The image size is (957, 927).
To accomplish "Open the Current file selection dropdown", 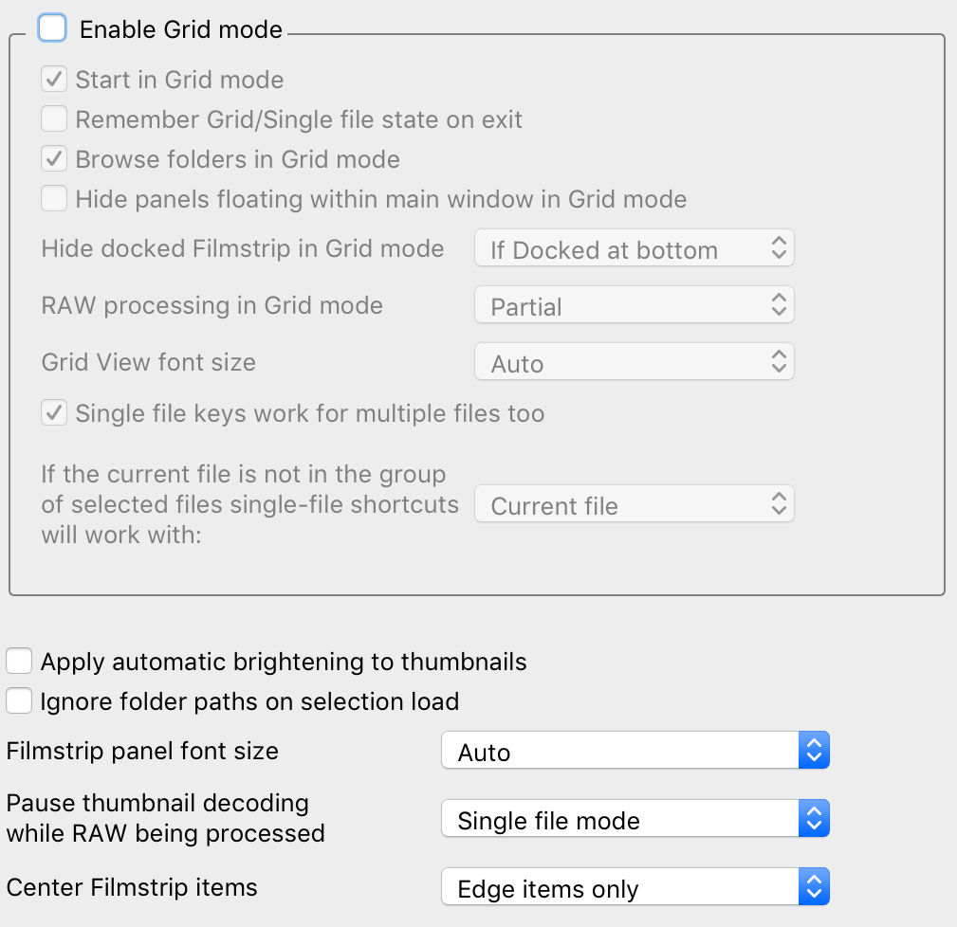I will click(634, 505).
